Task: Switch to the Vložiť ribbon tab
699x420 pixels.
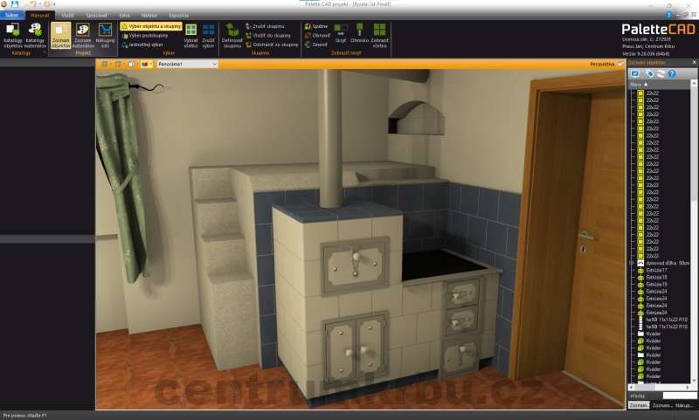Action: pos(67,16)
